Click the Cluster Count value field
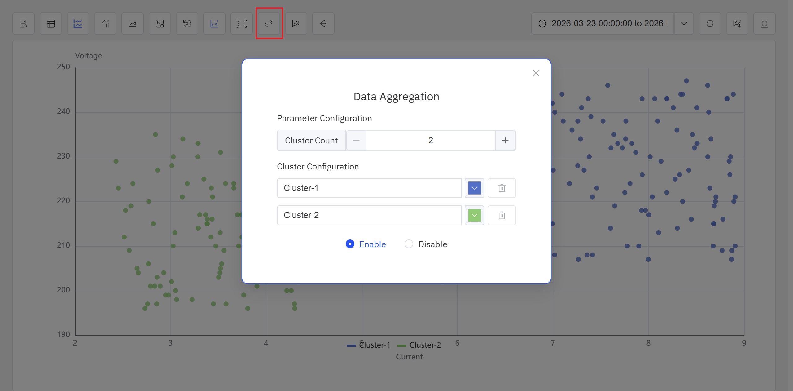793x391 pixels. click(431, 140)
